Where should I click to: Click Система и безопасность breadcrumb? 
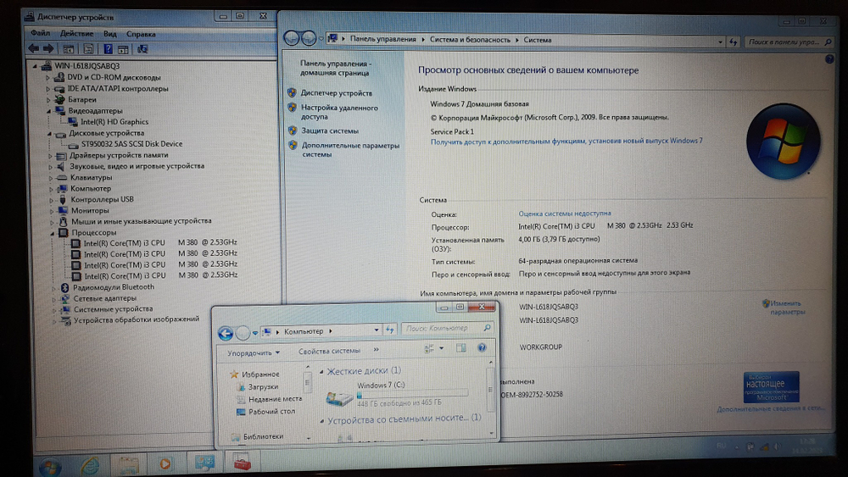[x=470, y=40]
